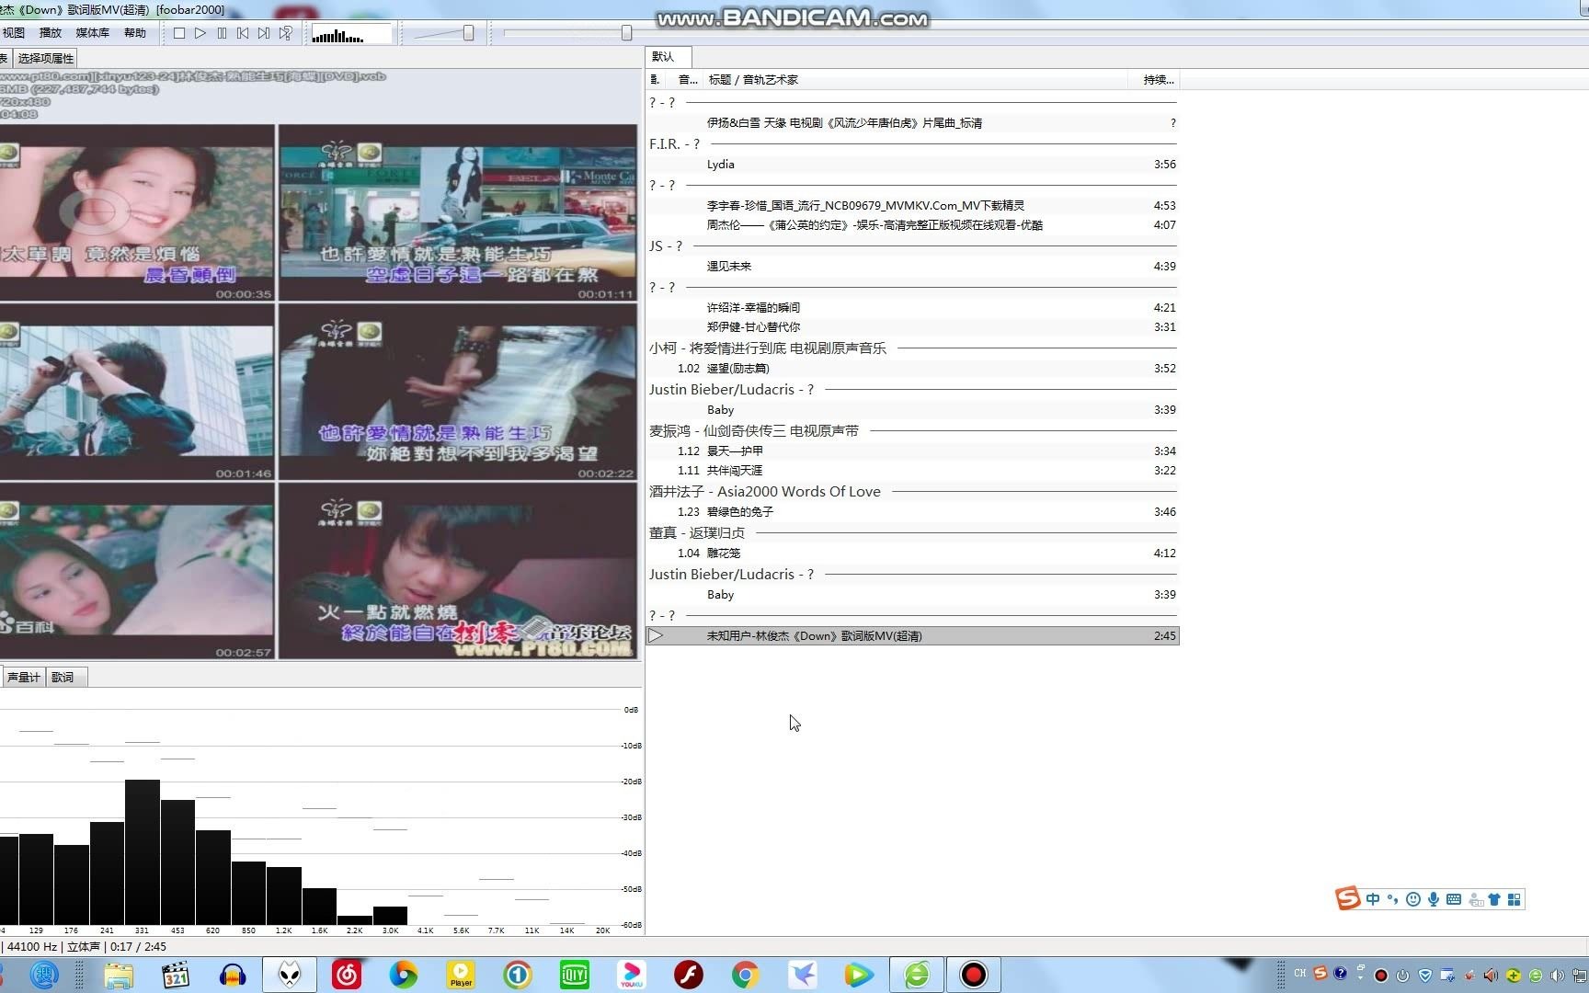Select track 1.12 景天—护甲
This screenshot has width=1589, height=993.
[x=912, y=451]
